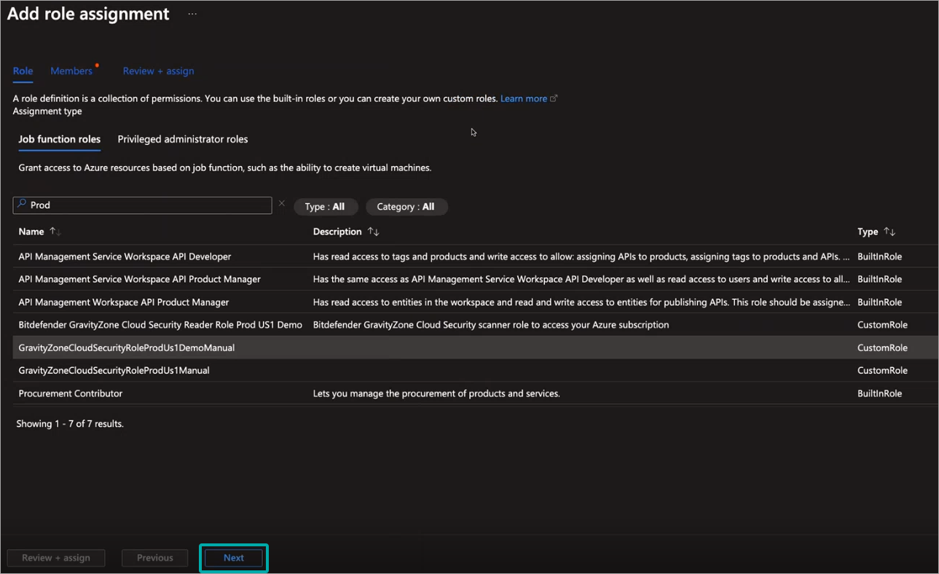Open the Learn more link
The height and width of the screenshot is (574, 939).
click(x=523, y=98)
